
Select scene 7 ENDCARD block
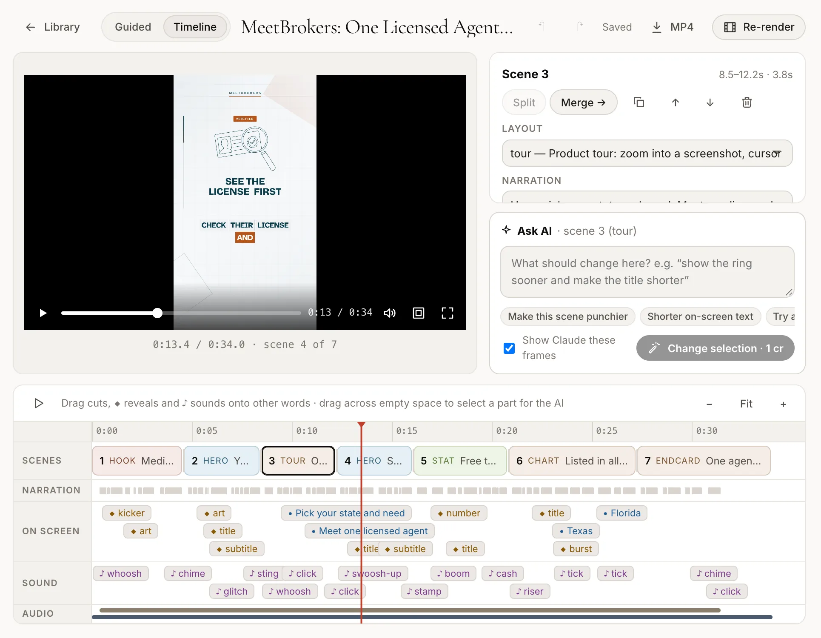tap(704, 461)
